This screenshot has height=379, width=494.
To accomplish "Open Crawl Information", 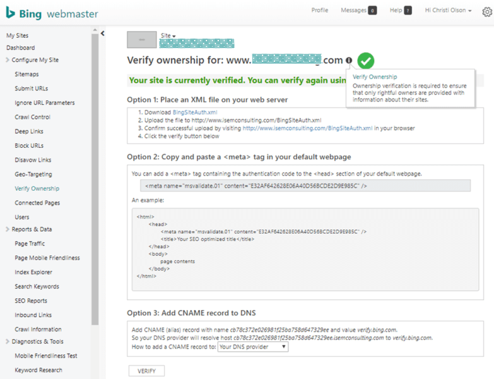I will click(x=38, y=329).
